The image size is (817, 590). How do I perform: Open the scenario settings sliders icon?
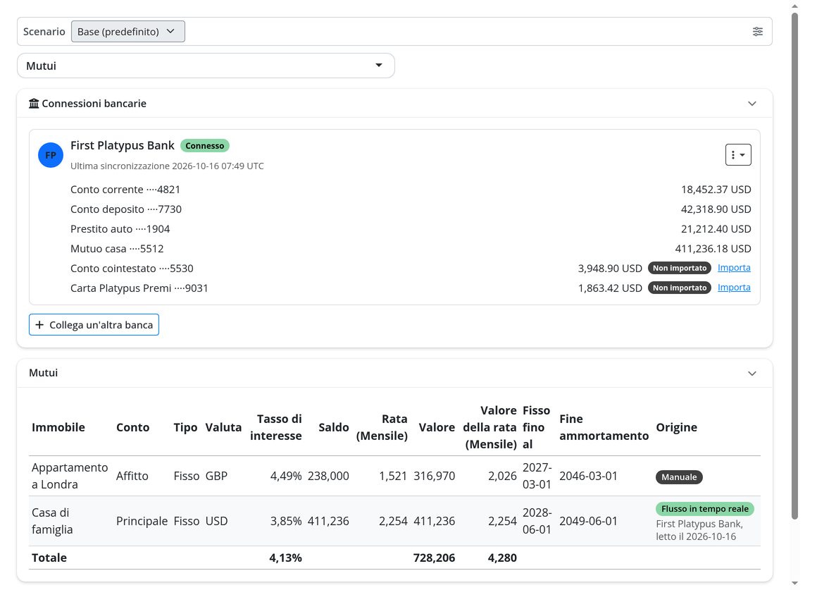coord(758,31)
